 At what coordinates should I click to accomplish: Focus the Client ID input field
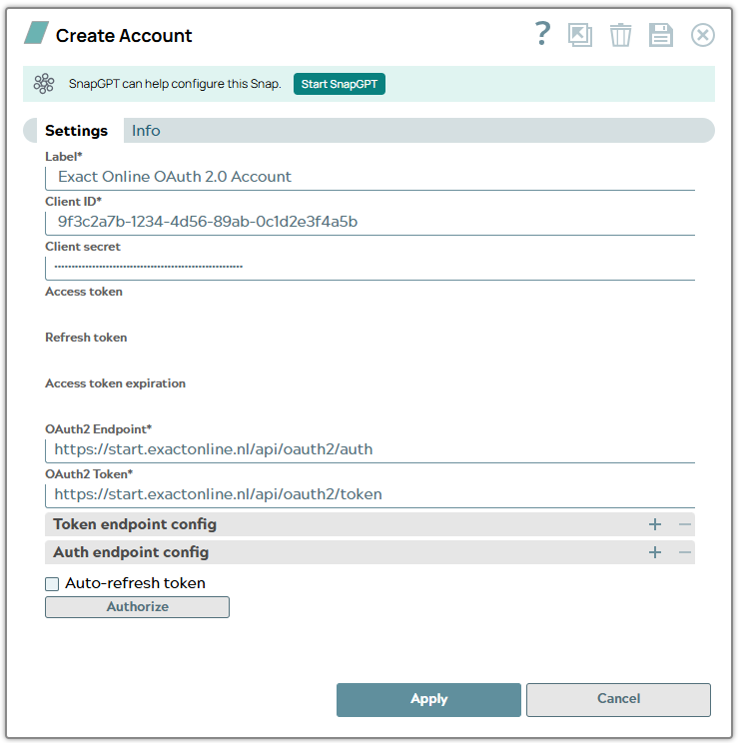(x=370, y=223)
